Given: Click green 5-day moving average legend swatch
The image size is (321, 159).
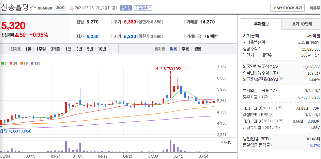Looking at the screenshot, I should click(x=2, y=64).
